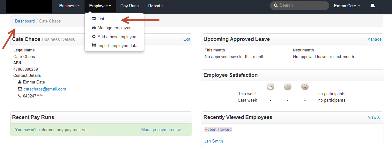Click the people icon beside Import employee data
392x160 pixels.
94,45
